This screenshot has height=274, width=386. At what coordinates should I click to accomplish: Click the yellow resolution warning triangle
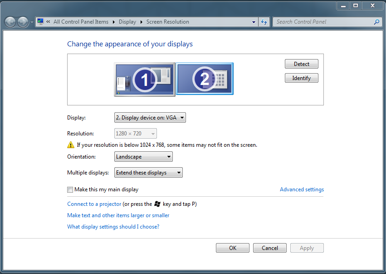click(71, 144)
